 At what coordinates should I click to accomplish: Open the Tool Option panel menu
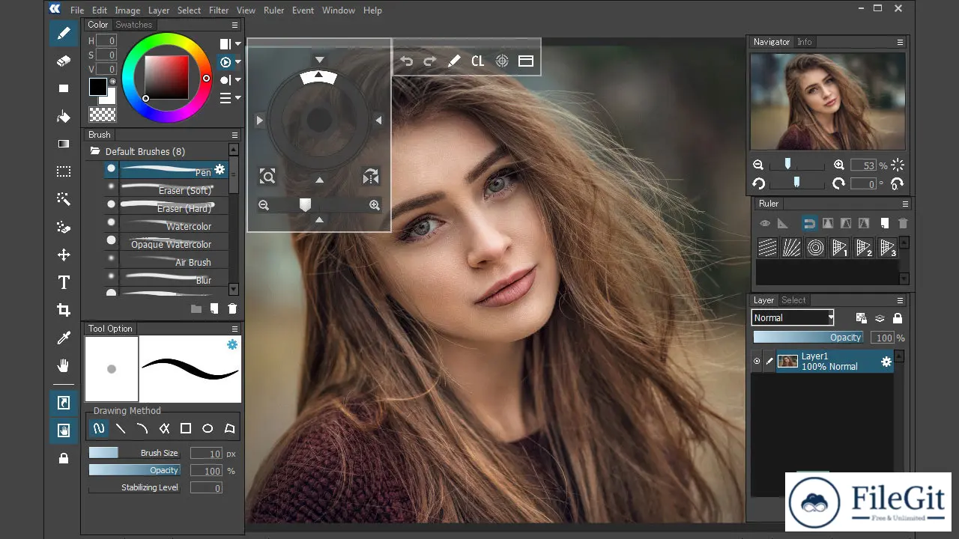click(x=235, y=329)
